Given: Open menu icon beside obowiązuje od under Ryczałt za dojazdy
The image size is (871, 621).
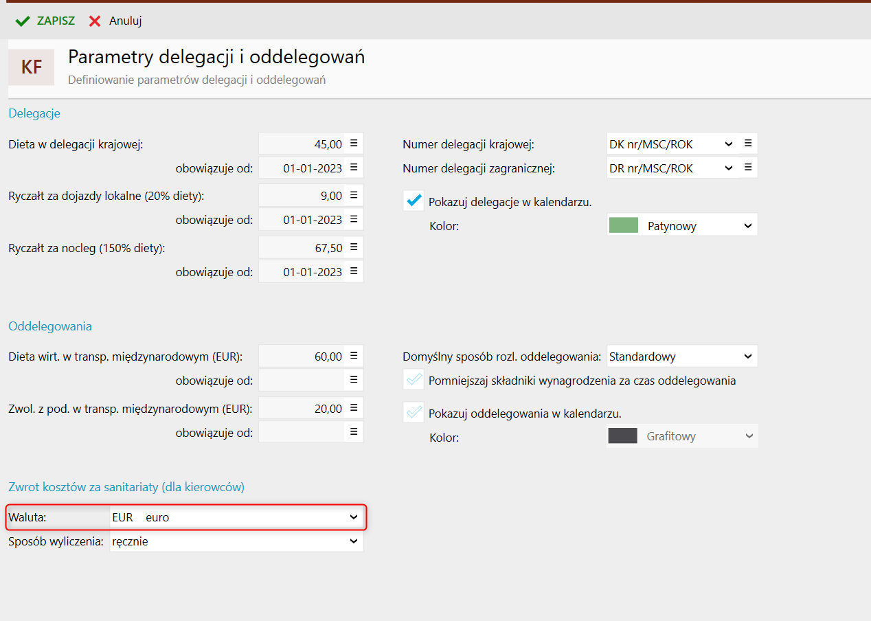Looking at the screenshot, I should pos(354,219).
